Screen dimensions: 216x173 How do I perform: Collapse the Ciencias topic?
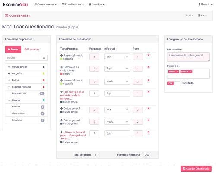(x=9, y=100)
